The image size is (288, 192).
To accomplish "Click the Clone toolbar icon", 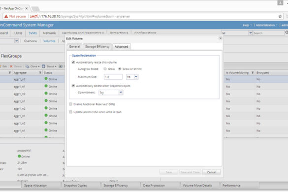I will (27, 66).
